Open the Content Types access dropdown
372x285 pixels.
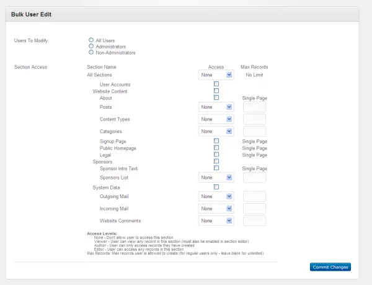(x=216, y=119)
